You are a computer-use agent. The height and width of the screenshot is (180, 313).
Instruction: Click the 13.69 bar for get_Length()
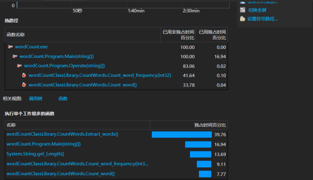[x=200, y=154]
